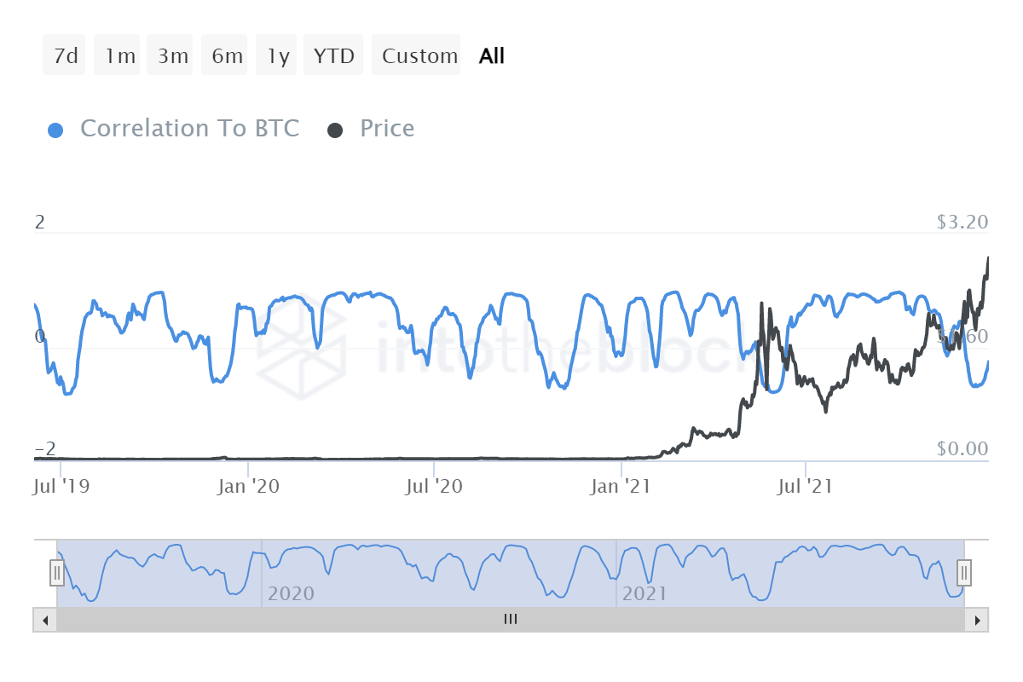Show year-to-date with YTD
Screen dimensions: 1023x682
pos(333,55)
